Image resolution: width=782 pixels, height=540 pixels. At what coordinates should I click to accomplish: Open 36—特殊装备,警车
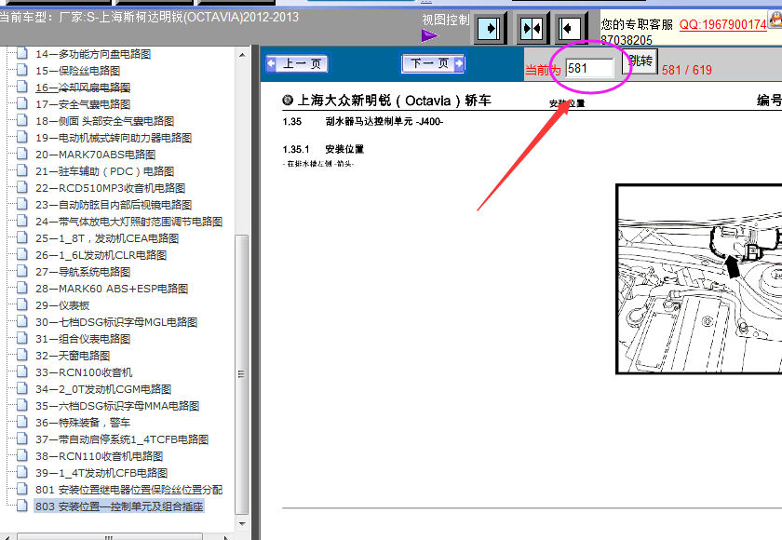pos(83,423)
